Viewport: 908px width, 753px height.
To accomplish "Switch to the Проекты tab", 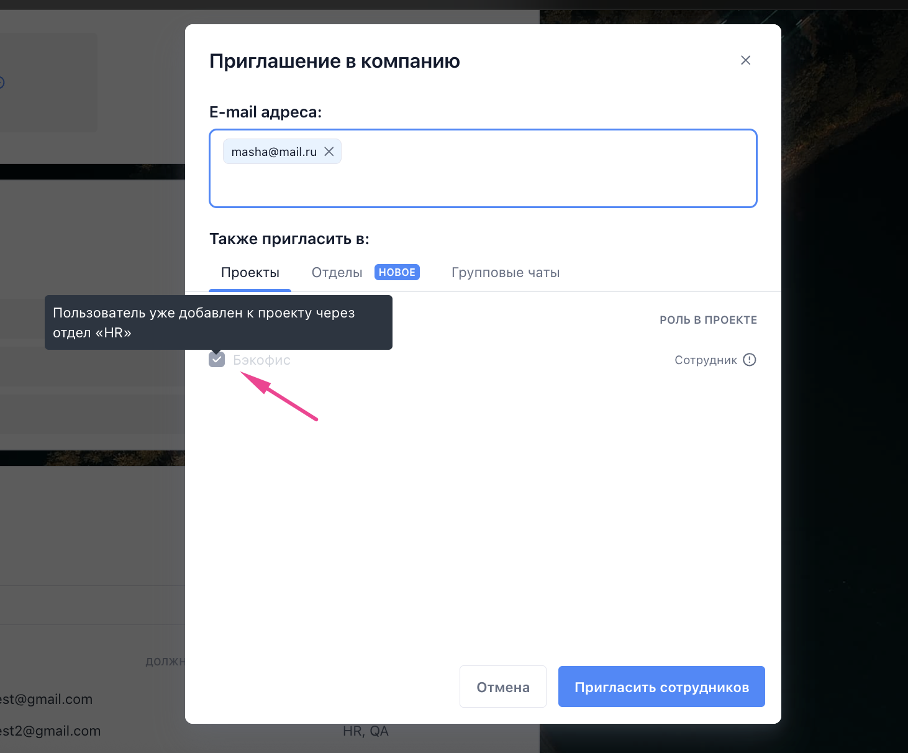I will tap(250, 273).
